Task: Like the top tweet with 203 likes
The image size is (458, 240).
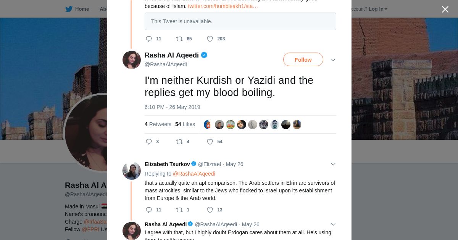Action: 210,39
